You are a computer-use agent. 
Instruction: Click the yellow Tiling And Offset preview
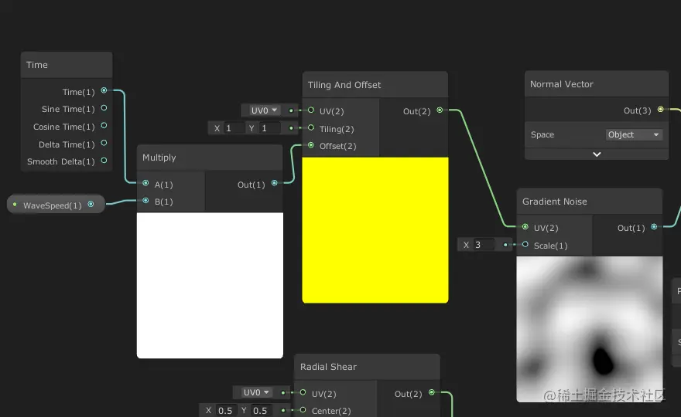[375, 230]
